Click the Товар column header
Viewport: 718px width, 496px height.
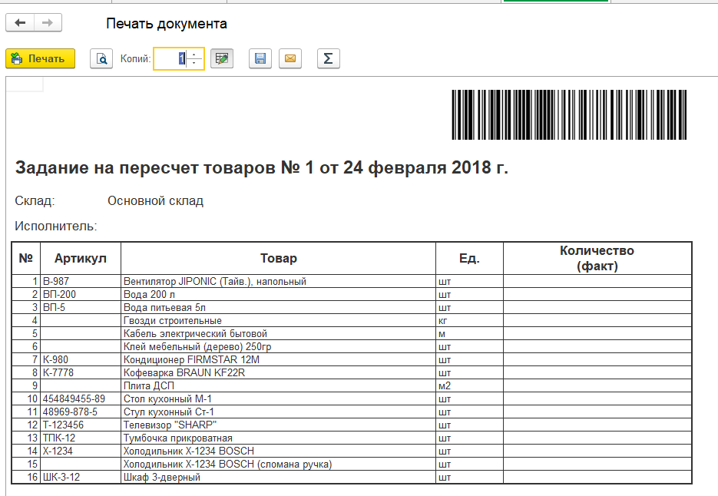click(279, 258)
